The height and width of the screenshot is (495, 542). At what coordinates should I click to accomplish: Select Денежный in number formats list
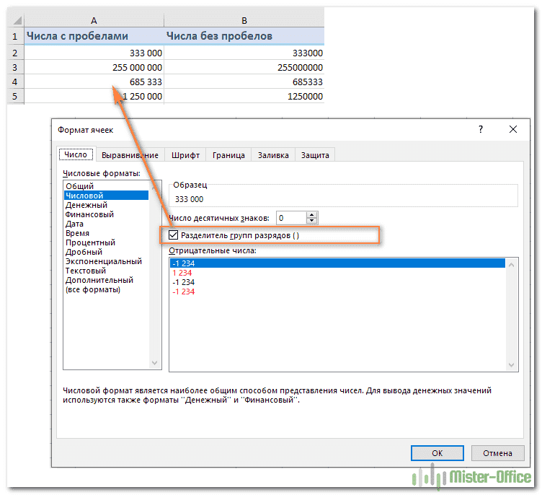[86, 205]
